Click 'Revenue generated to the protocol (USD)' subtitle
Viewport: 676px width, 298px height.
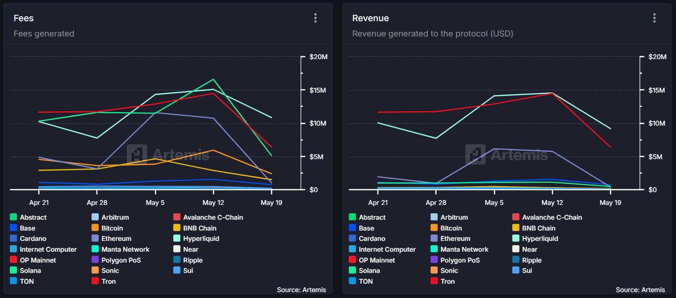pos(433,33)
